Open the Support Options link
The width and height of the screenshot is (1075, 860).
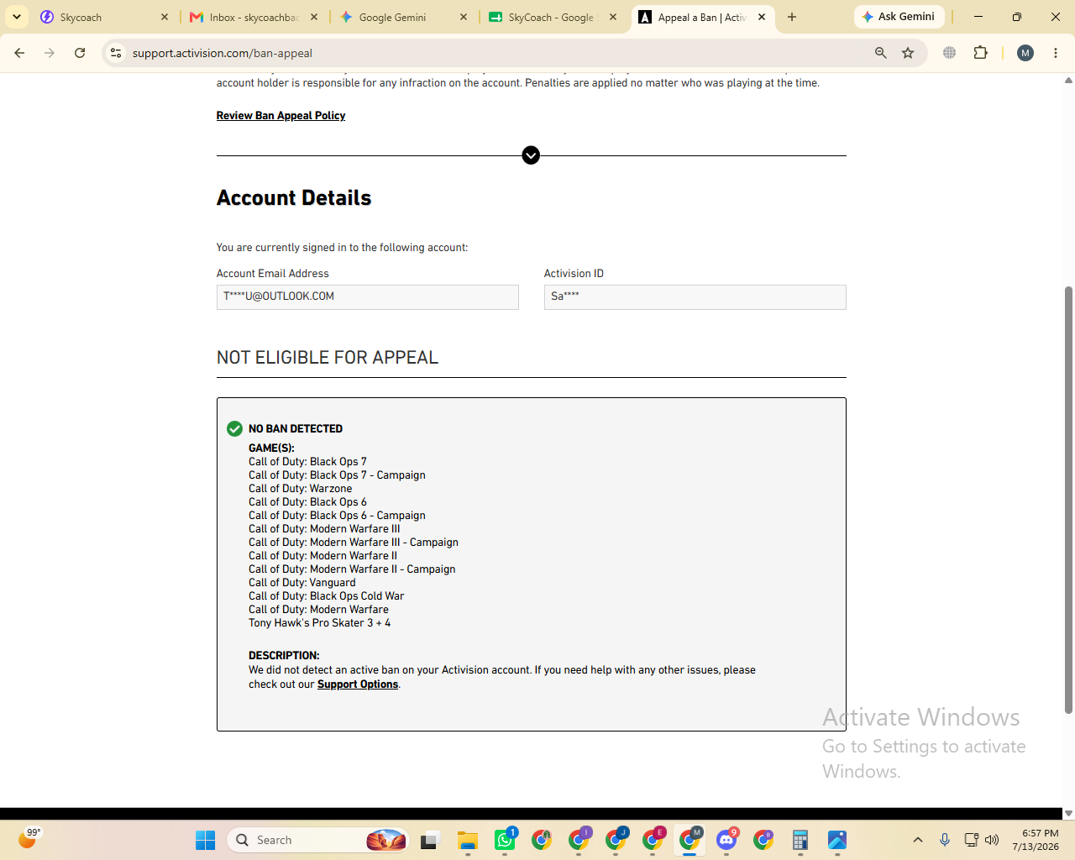coord(358,684)
